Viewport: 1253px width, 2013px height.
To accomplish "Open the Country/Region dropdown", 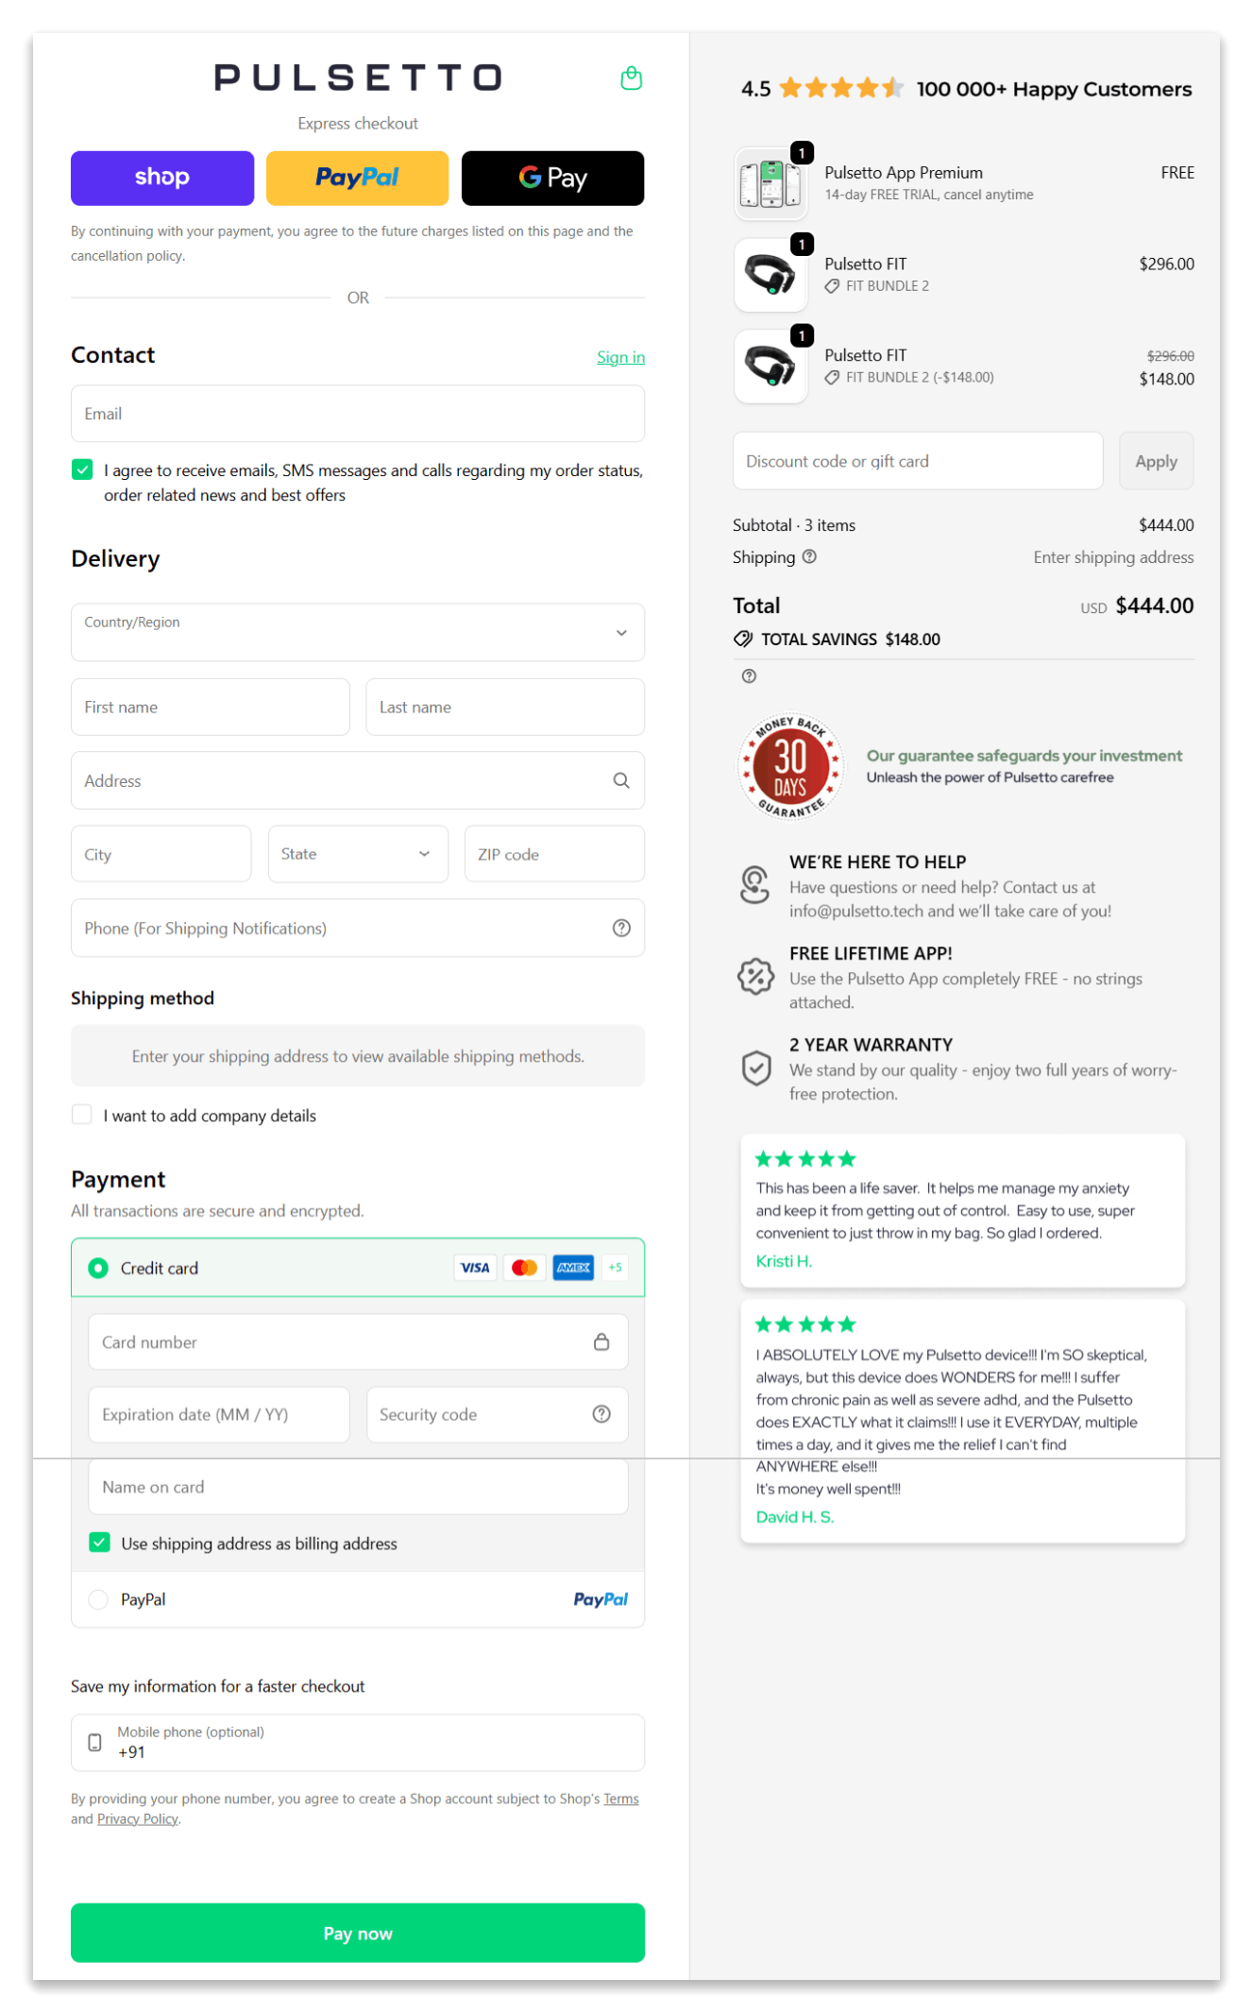I will pyautogui.click(x=358, y=632).
